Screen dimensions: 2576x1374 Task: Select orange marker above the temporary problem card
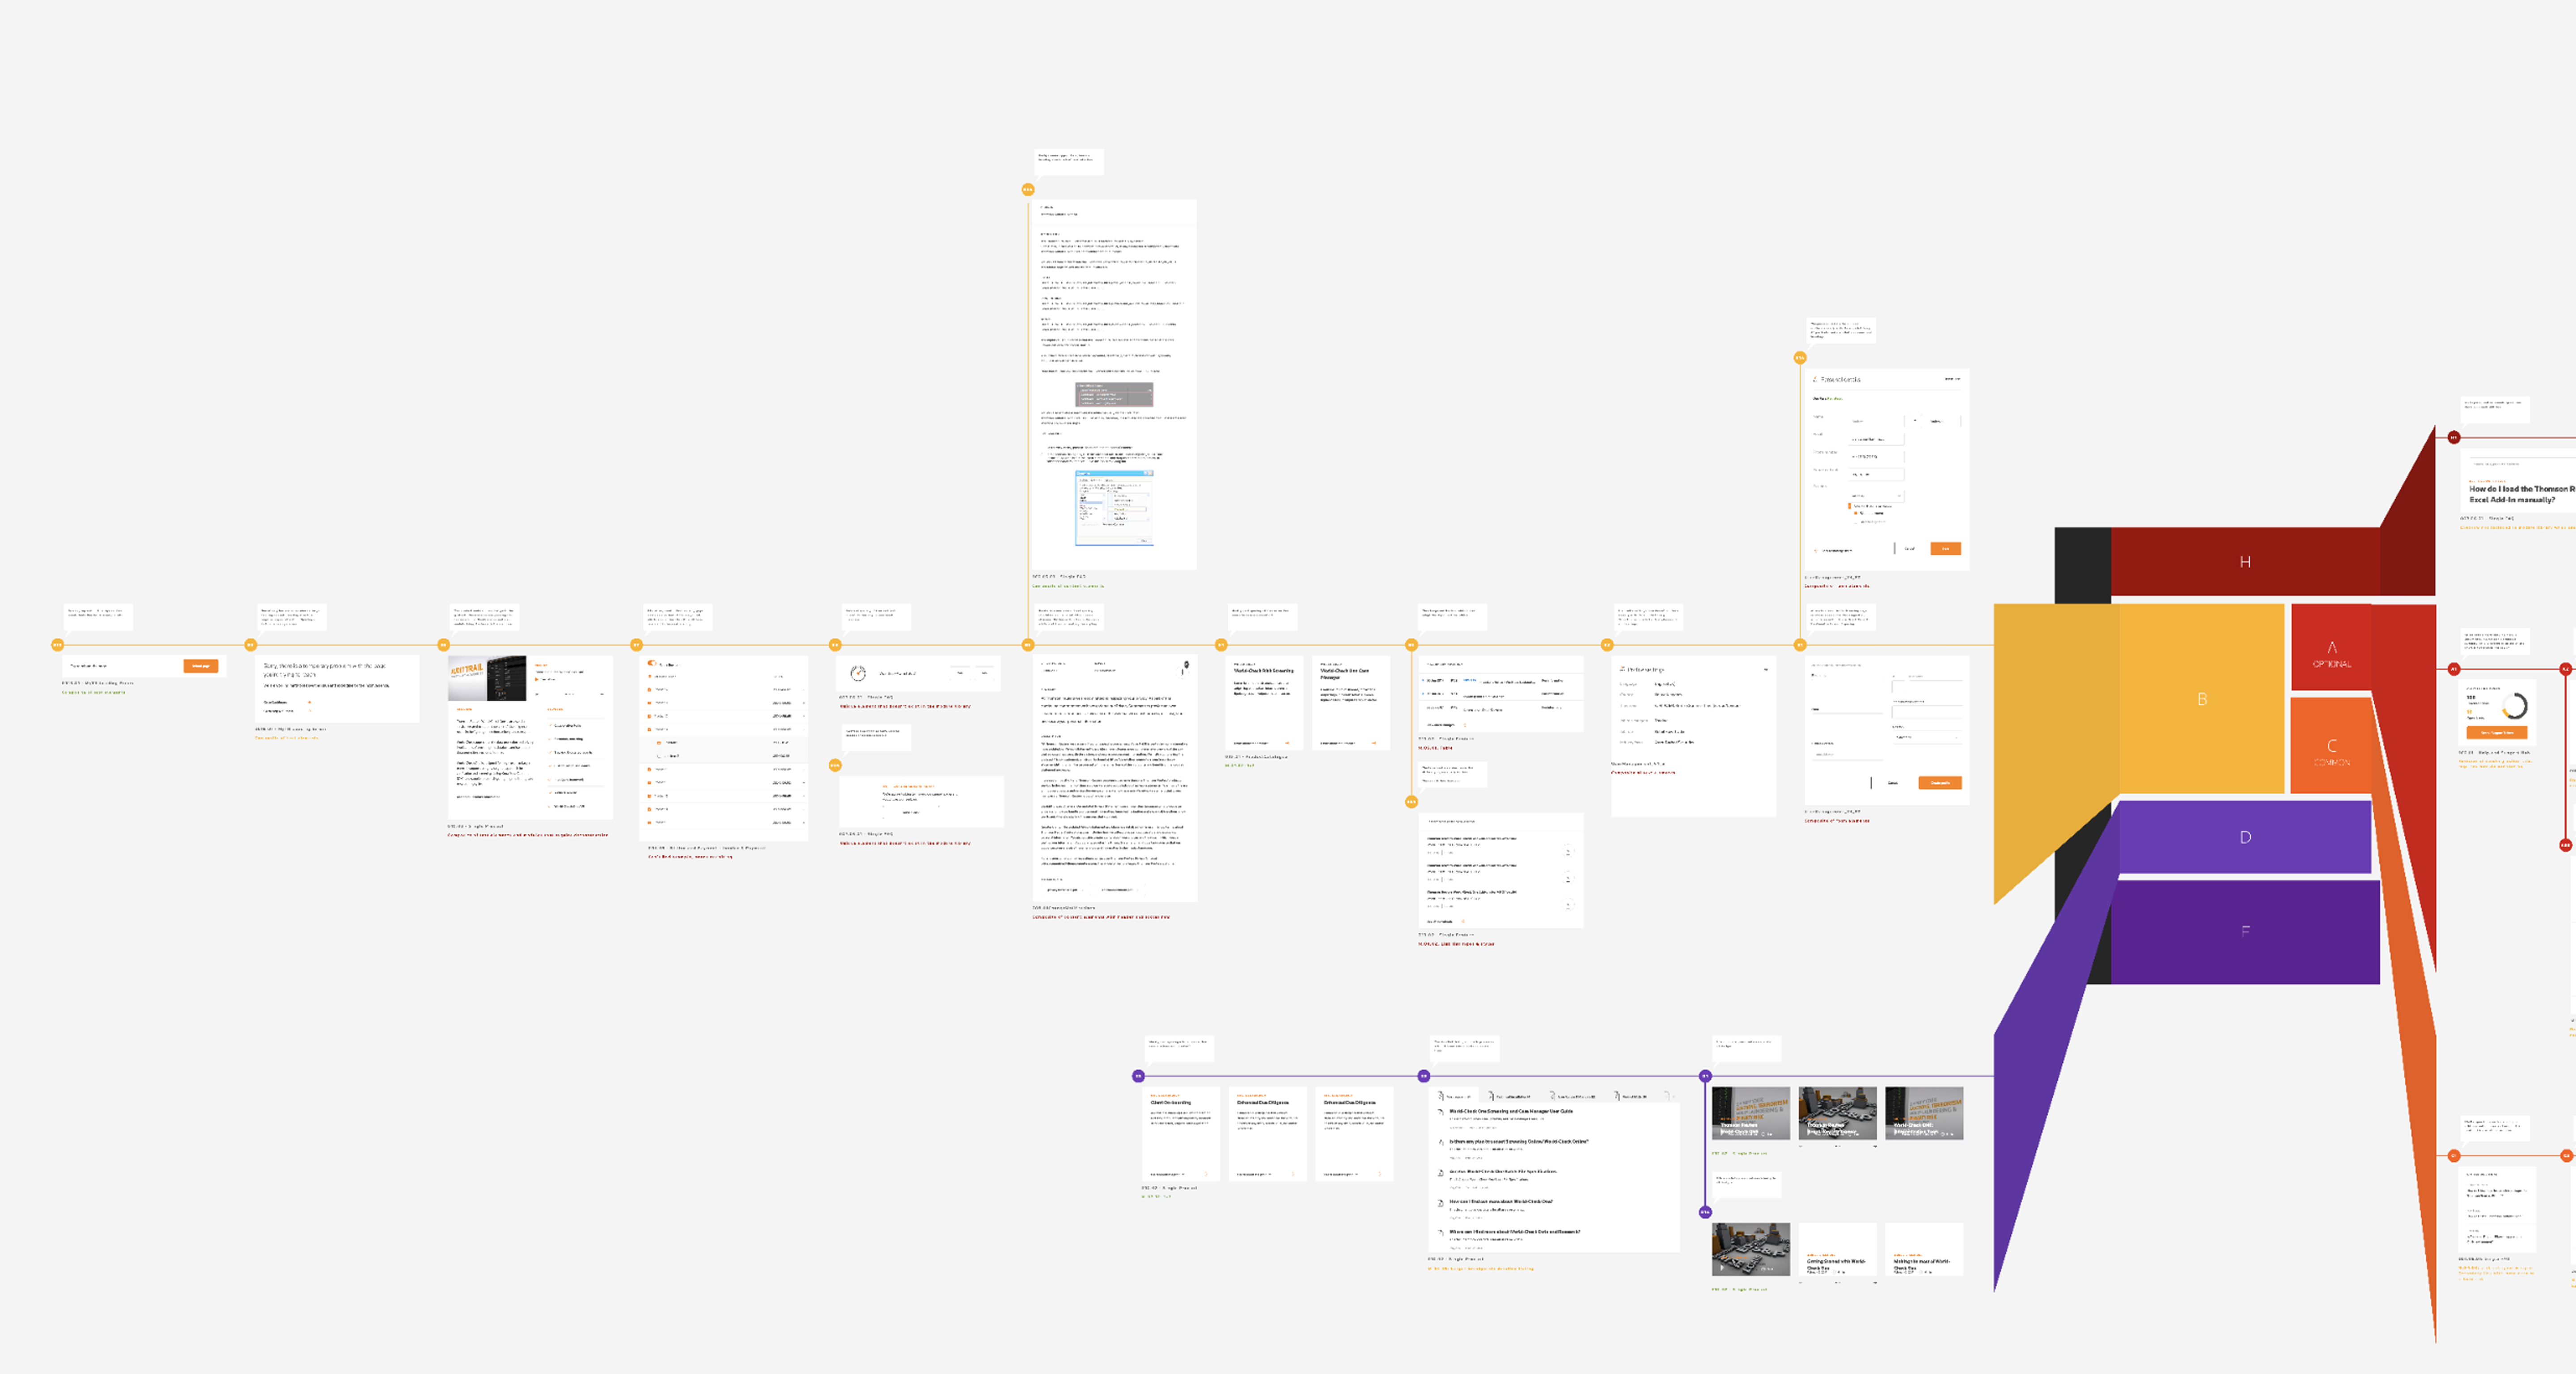(x=251, y=645)
